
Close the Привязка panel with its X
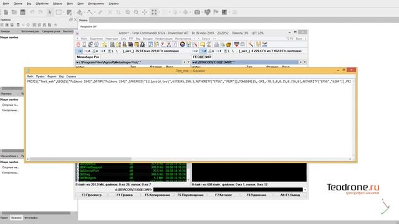[75, 19]
